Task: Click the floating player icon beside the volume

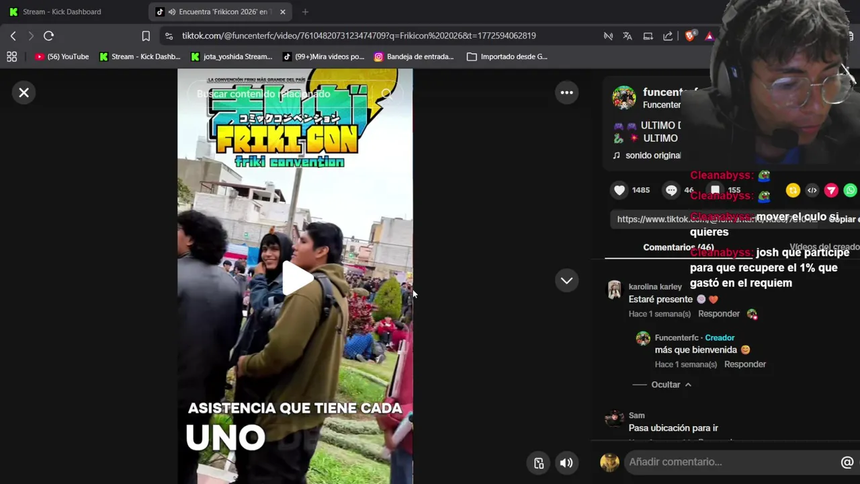Action: coord(539,462)
